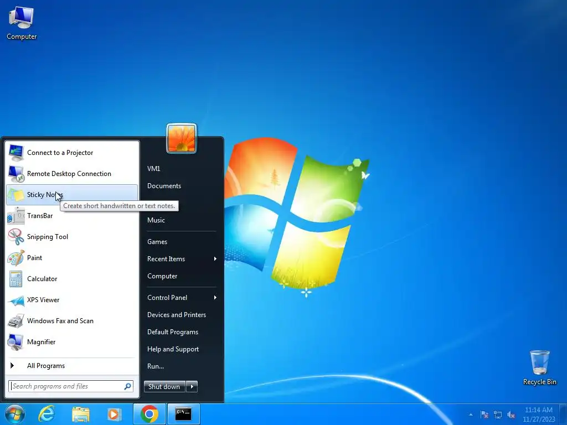This screenshot has height=425, width=567.
Task: Open Games from the Start menu
Action: click(157, 242)
